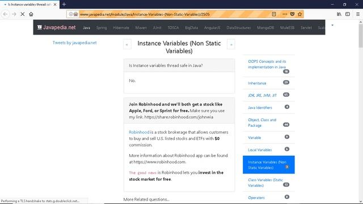
Task: Bookmark this page with star icon
Action: tap(300, 14)
